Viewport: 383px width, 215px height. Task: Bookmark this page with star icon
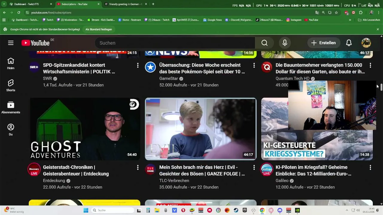336,13
